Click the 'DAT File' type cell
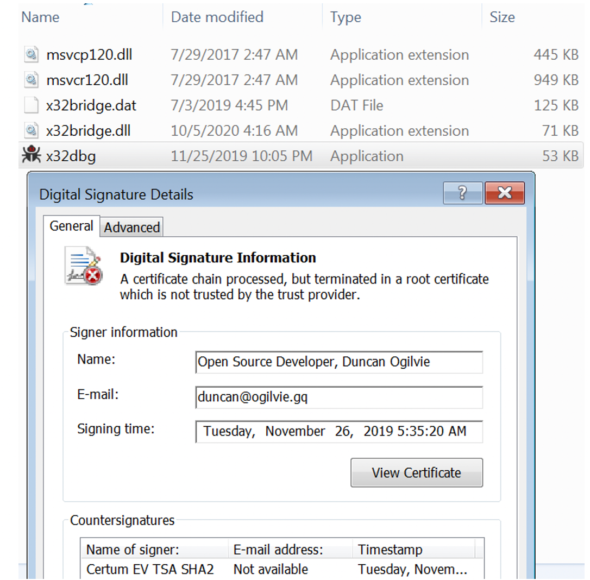The image size is (590, 580). 357,105
